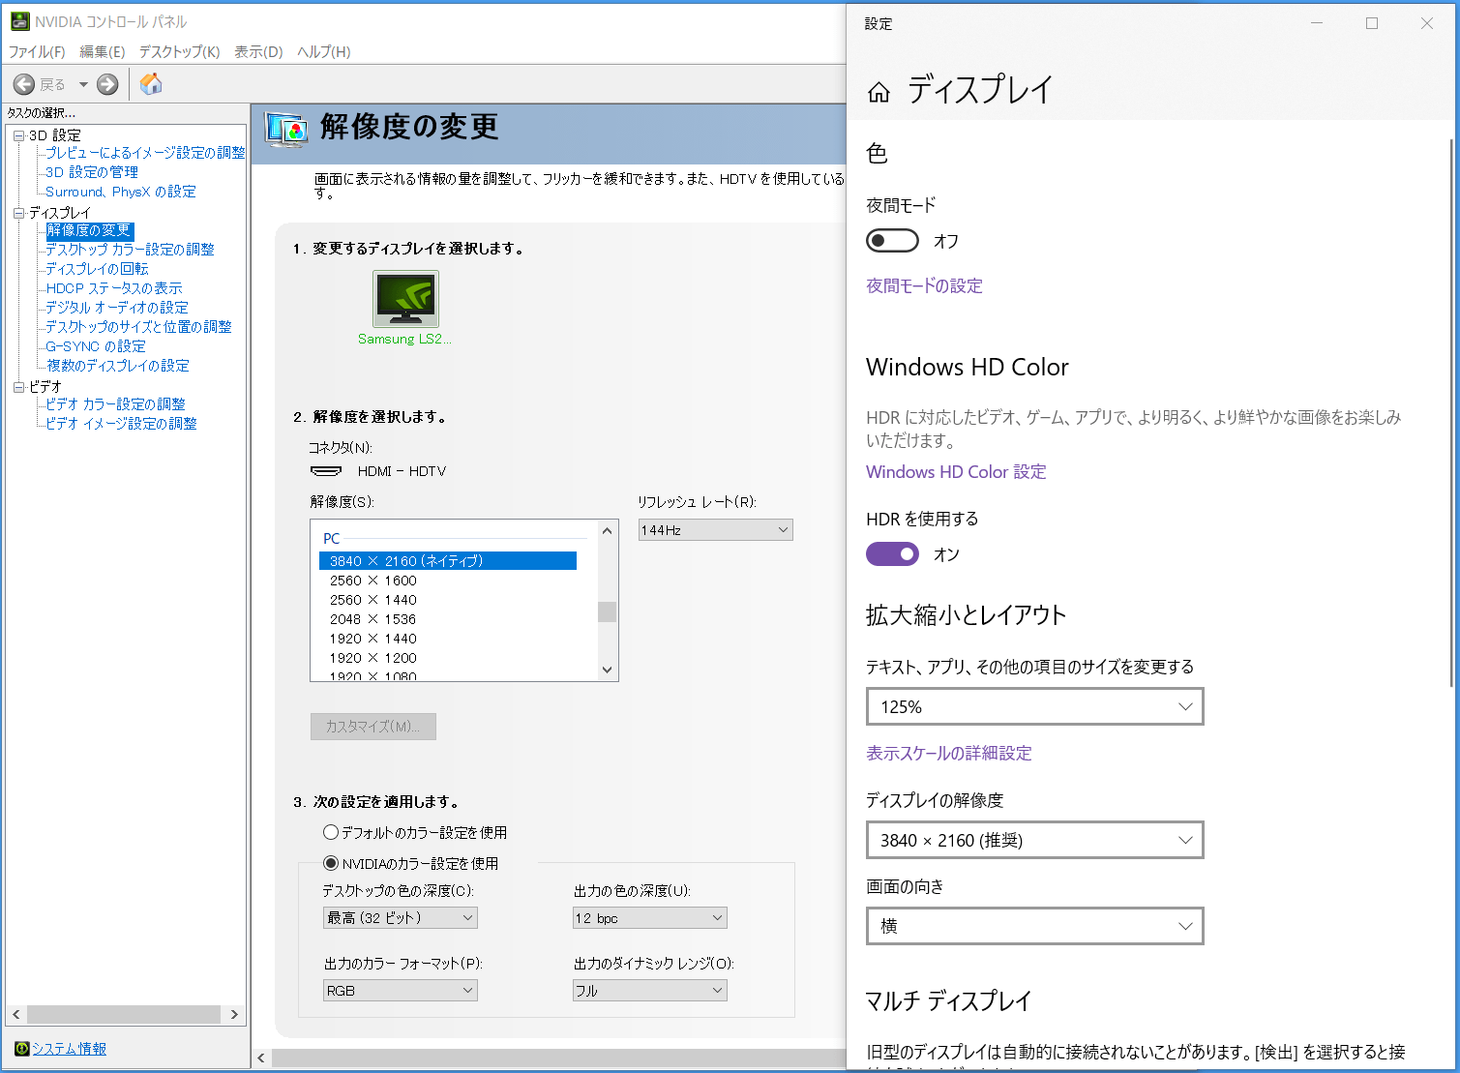Click the resolution list scroll down arrow

coord(608,670)
